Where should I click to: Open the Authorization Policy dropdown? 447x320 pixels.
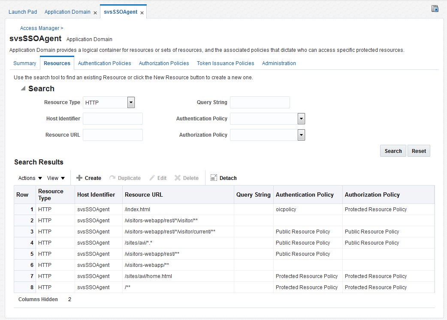pyautogui.click(x=301, y=135)
